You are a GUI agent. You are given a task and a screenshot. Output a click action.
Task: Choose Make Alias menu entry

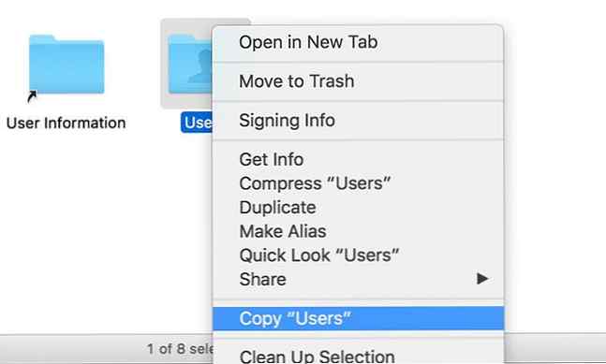(358, 231)
